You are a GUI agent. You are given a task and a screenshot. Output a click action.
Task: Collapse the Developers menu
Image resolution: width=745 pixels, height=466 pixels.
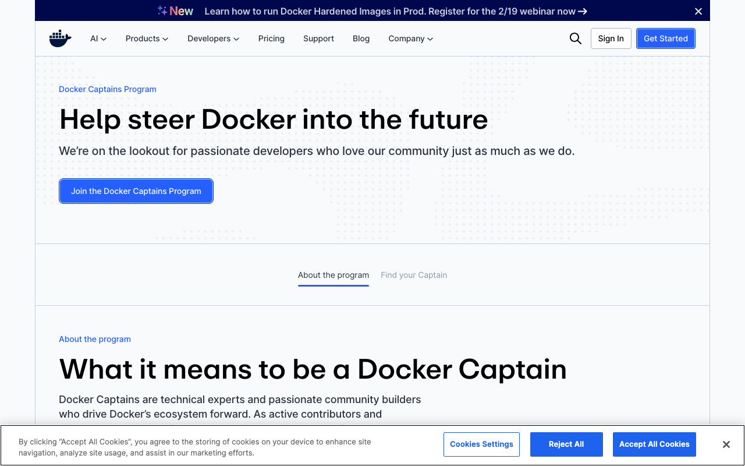213,38
